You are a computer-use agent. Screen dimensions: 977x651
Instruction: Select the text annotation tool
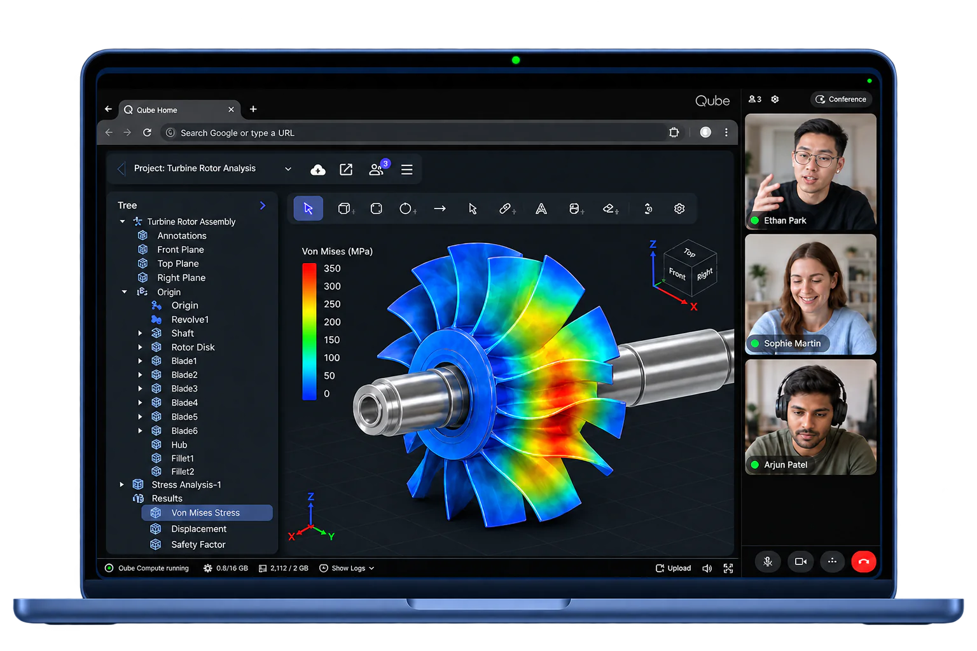tap(541, 209)
